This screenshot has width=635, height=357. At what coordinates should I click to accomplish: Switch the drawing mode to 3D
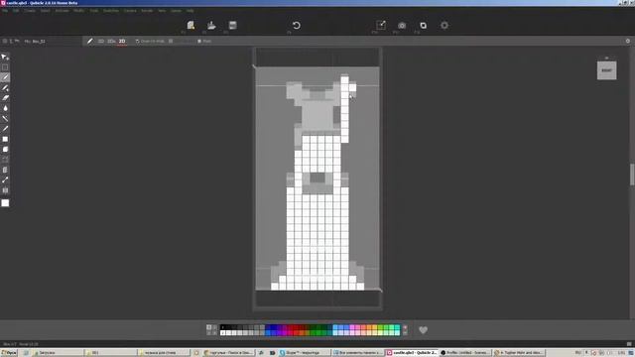[101, 41]
